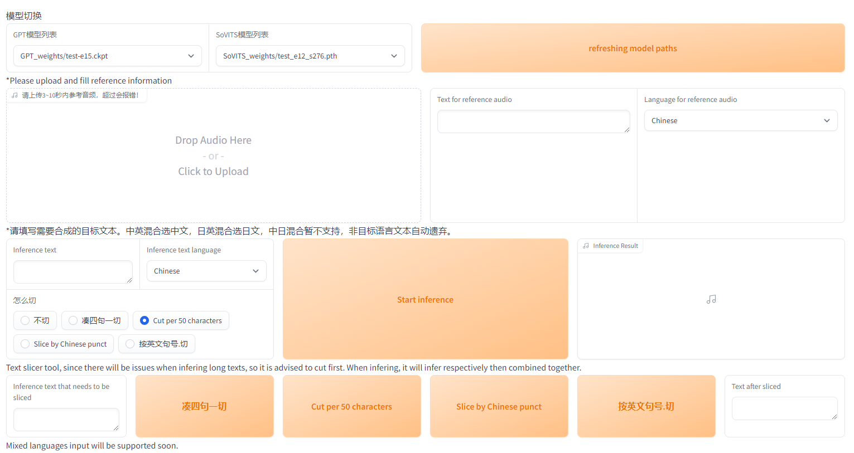Click the Text after sliced text box

point(784,408)
